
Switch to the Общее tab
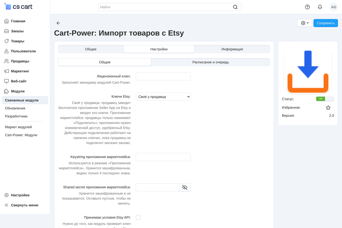91,49
